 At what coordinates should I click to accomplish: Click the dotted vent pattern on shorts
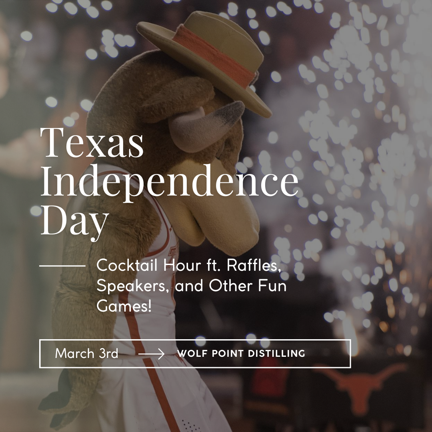point(191,425)
